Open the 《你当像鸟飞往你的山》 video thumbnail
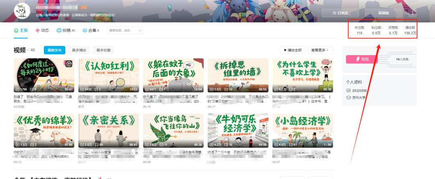 [173, 131]
